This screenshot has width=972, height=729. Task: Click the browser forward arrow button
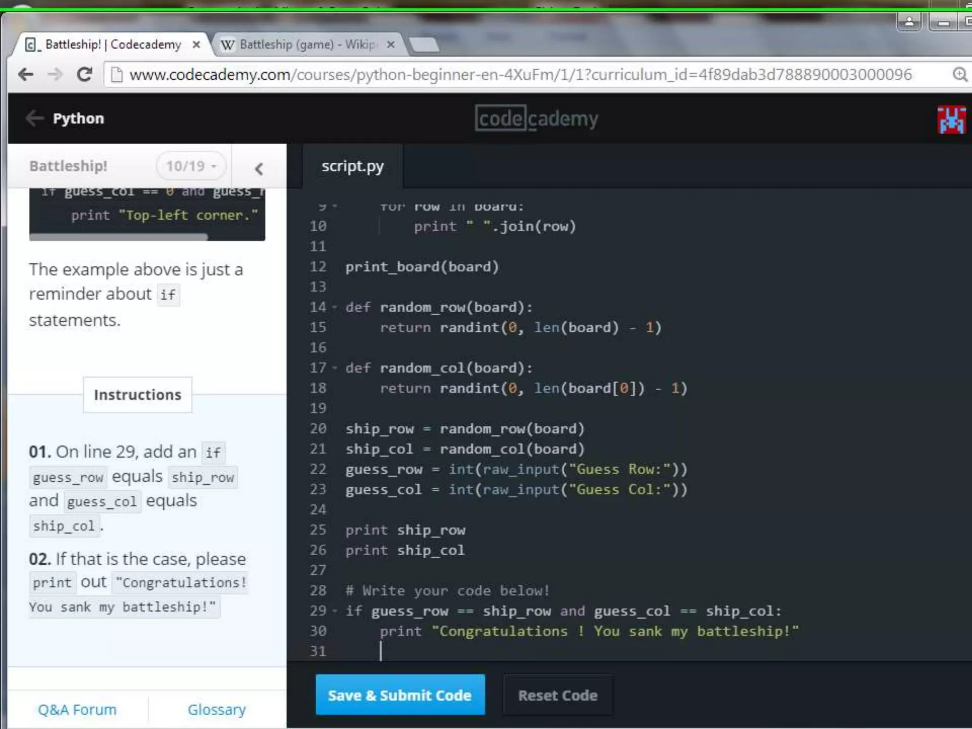55,75
